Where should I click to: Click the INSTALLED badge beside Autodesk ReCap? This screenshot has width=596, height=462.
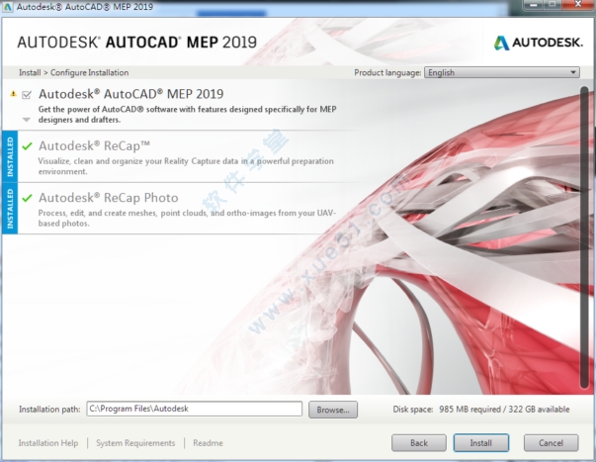coord(10,156)
